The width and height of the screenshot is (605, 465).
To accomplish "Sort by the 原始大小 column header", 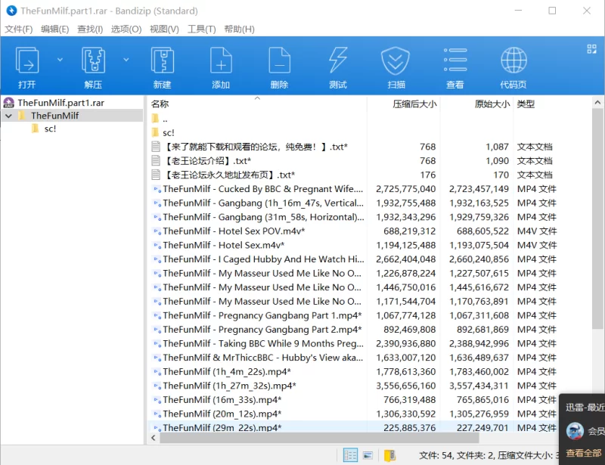I will (x=492, y=104).
